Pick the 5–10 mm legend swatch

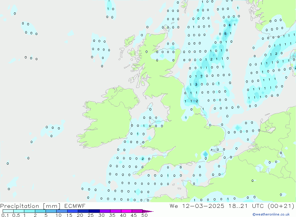coord(51,211)
